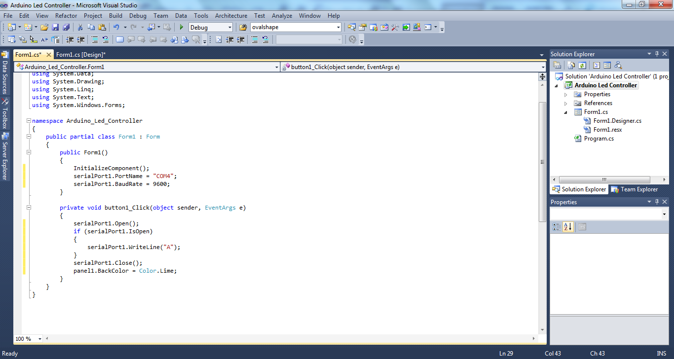Click the Find in Files icon

coord(242,28)
